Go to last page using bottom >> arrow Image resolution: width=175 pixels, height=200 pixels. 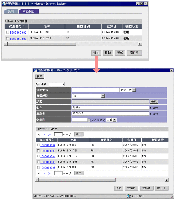pyautogui.click(x=50, y=173)
